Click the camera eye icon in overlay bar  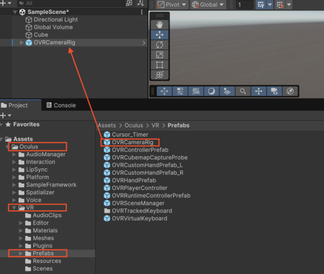(274, 91)
